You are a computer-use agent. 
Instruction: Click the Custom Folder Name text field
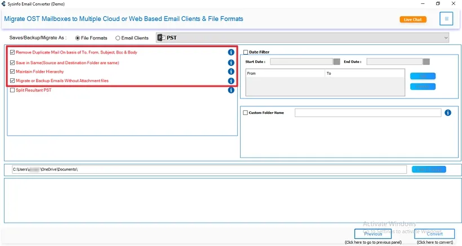pyautogui.click(x=368, y=113)
